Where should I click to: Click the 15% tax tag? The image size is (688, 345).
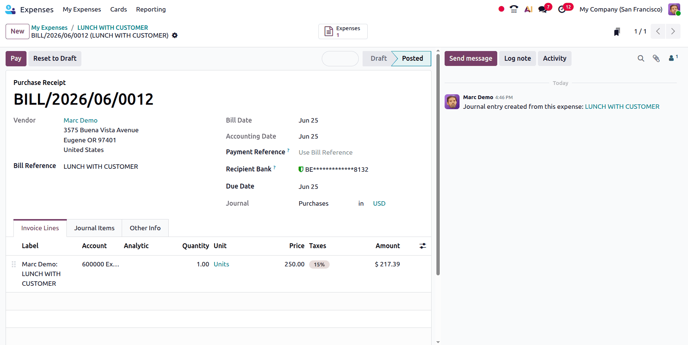pyautogui.click(x=319, y=265)
